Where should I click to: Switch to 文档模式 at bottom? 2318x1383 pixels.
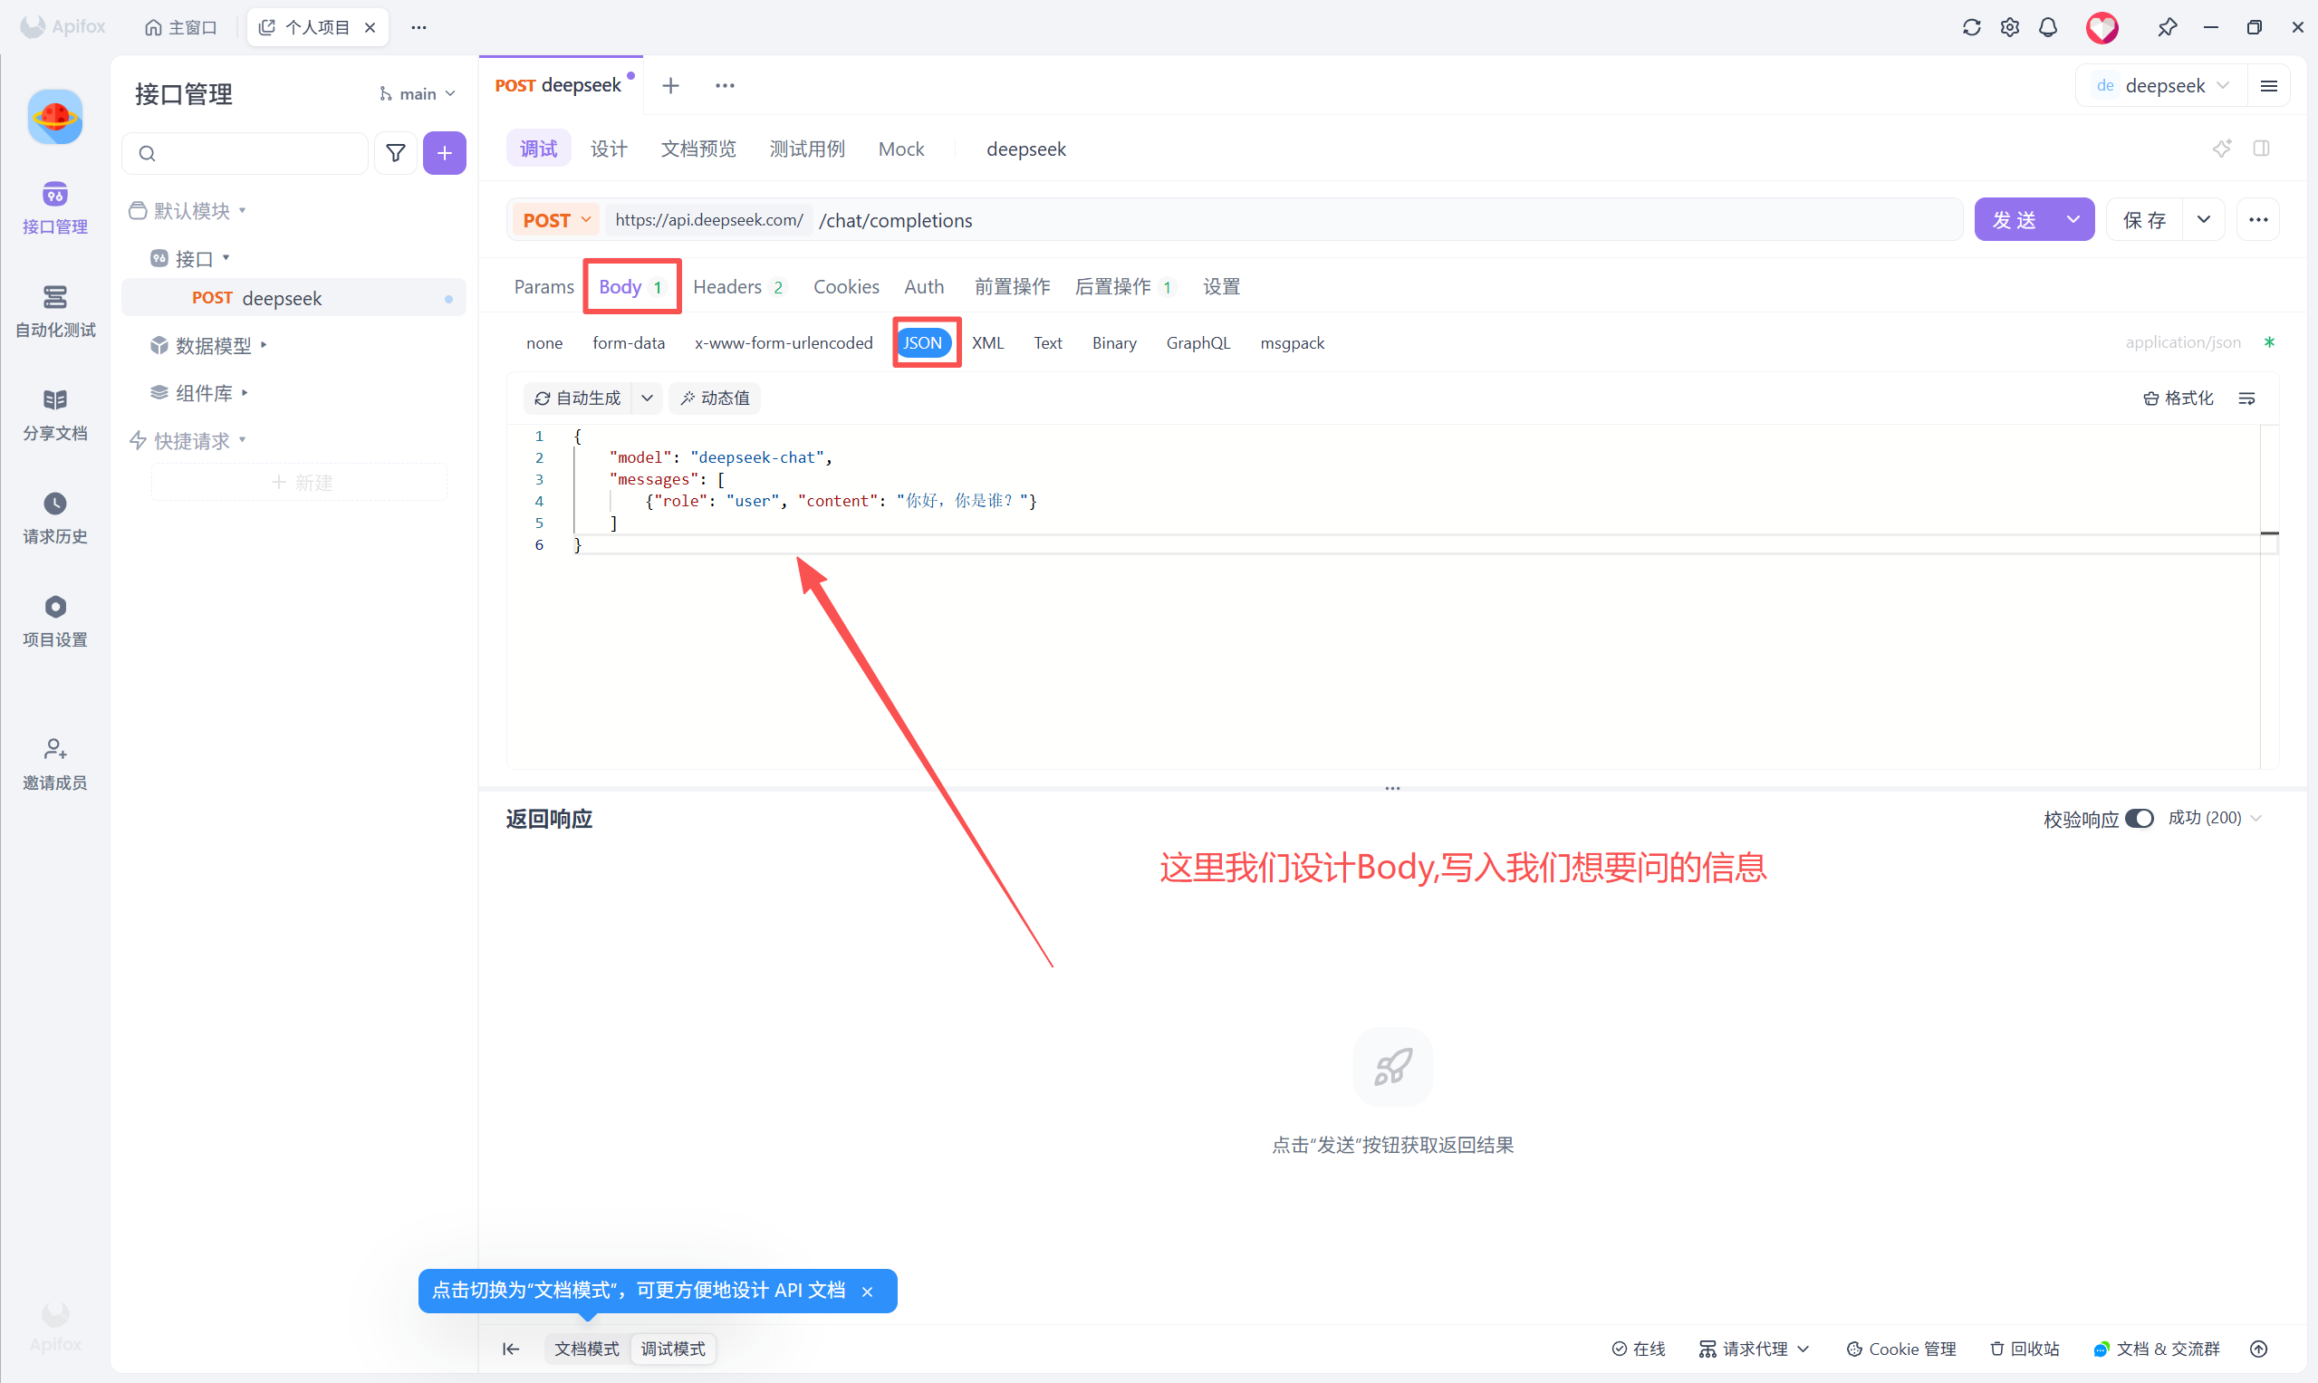click(586, 1349)
